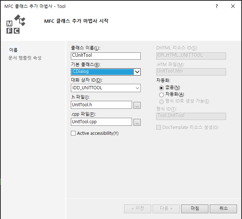Check the DocTemplate 리소스 생성 checkbox
Screen dimensions: 242x219
158,128
